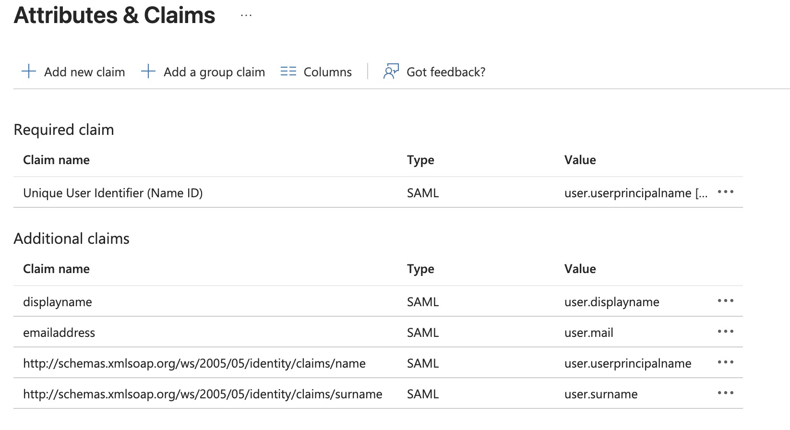The image size is (790, 430).
Task: Click the Got feedback? text
Action: point(446,72)
